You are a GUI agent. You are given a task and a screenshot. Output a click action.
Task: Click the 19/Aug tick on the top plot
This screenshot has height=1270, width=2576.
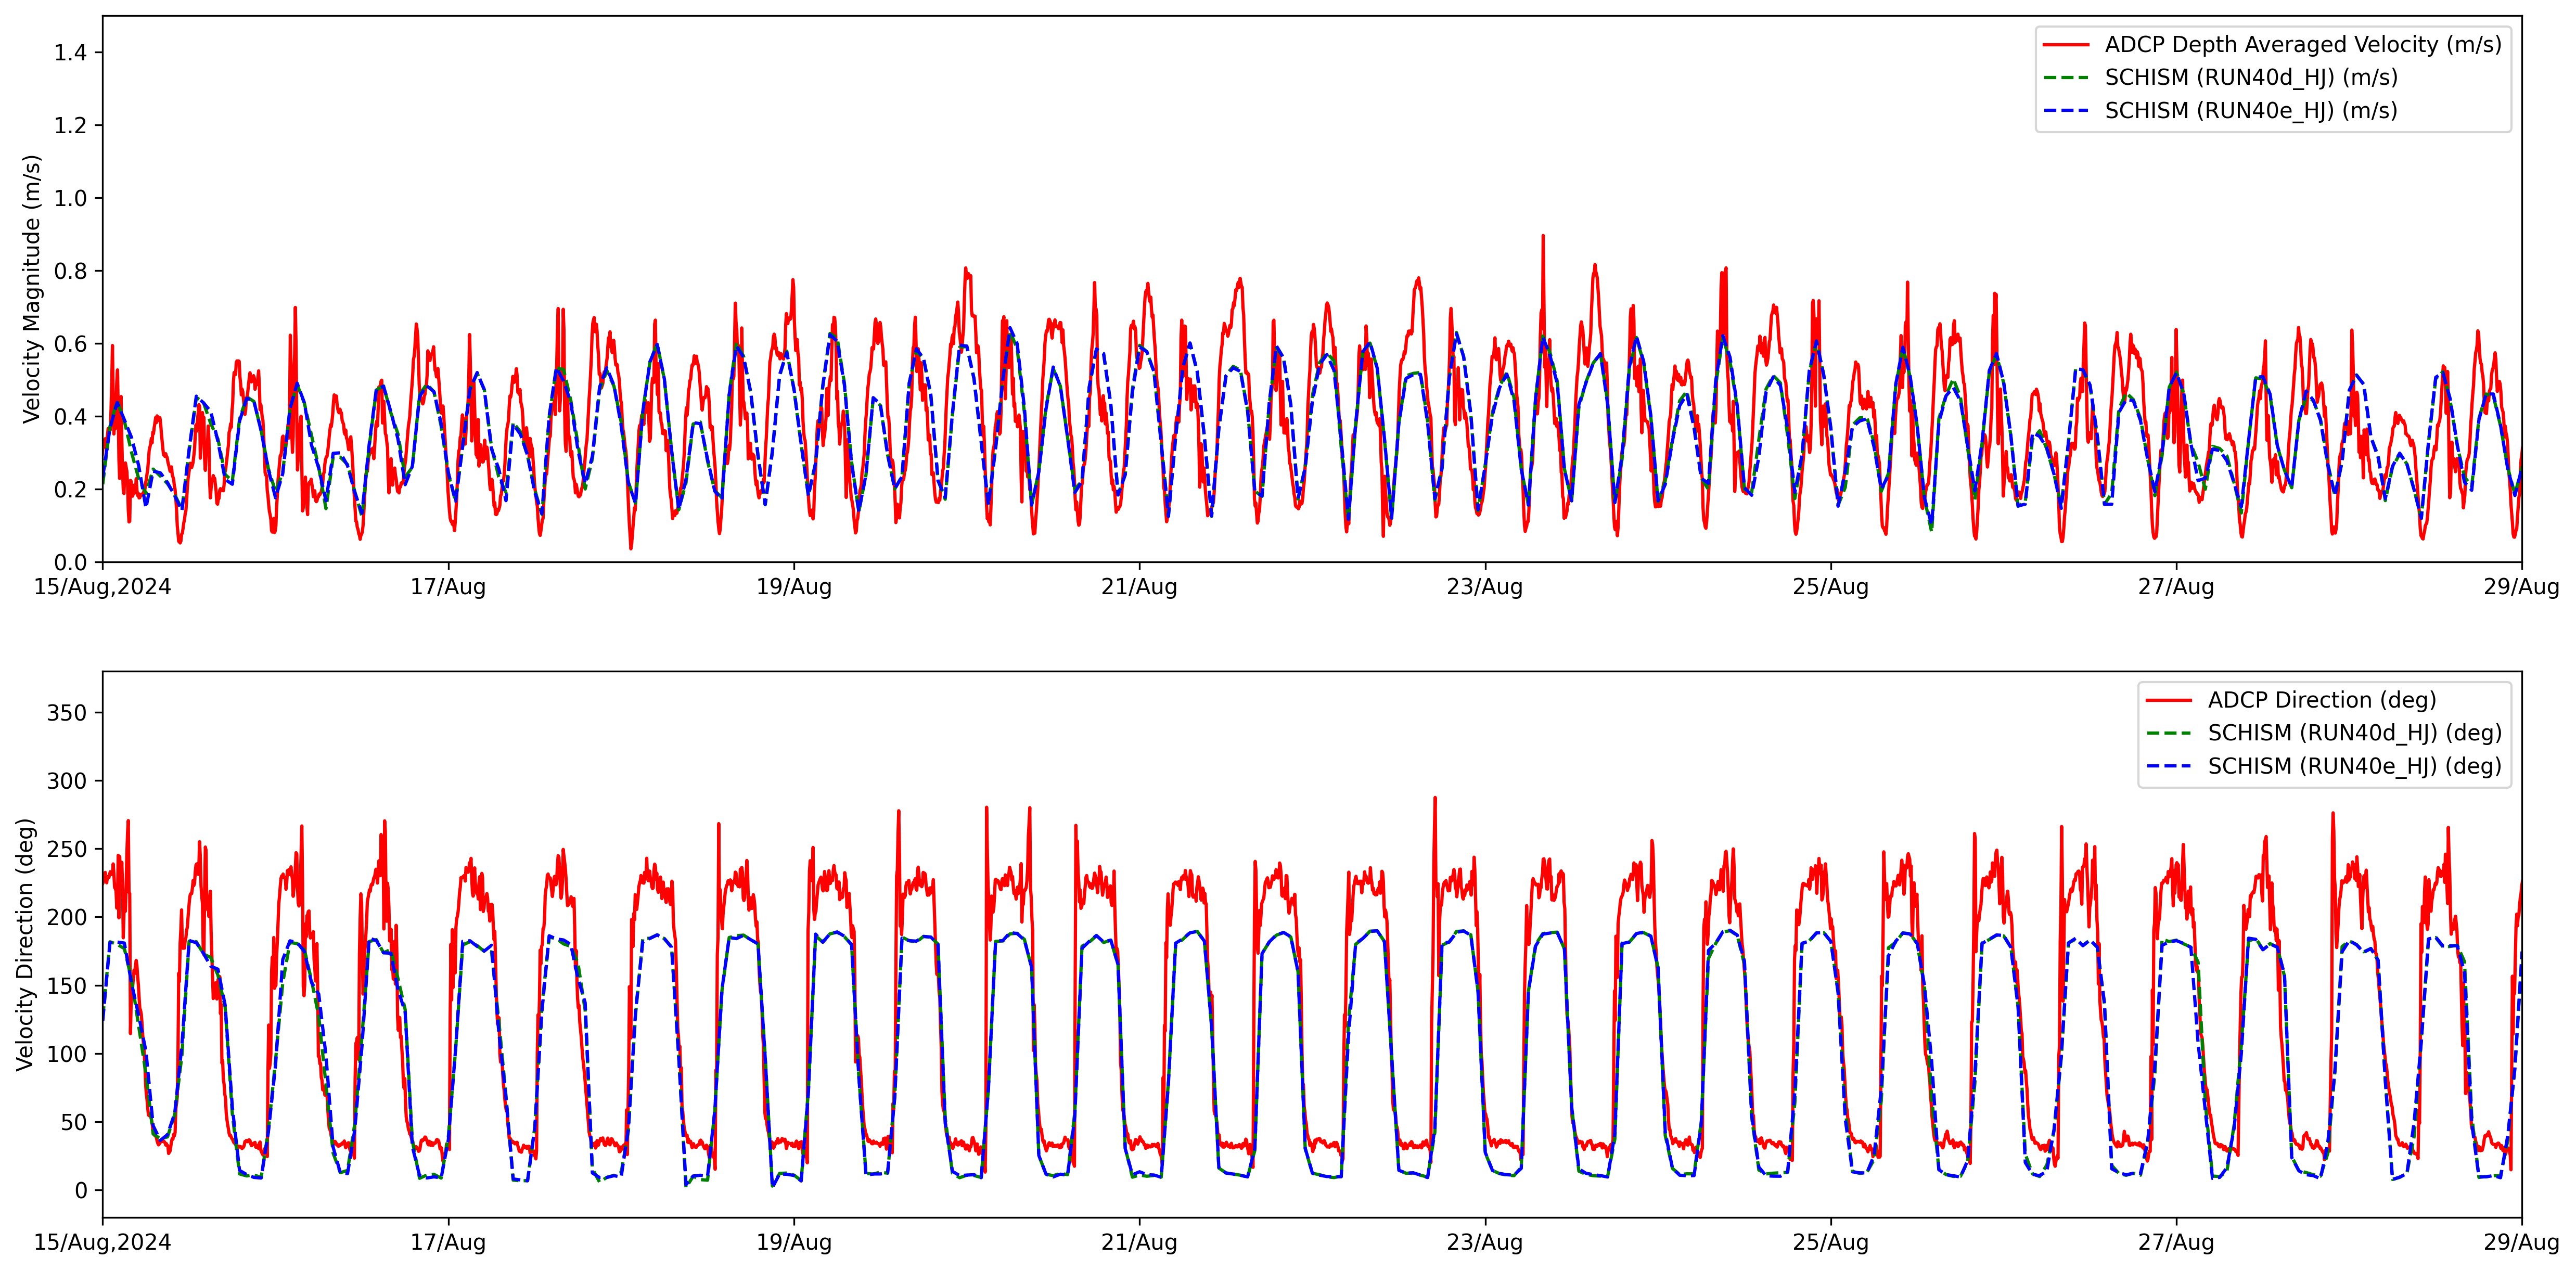click(794, 587)
